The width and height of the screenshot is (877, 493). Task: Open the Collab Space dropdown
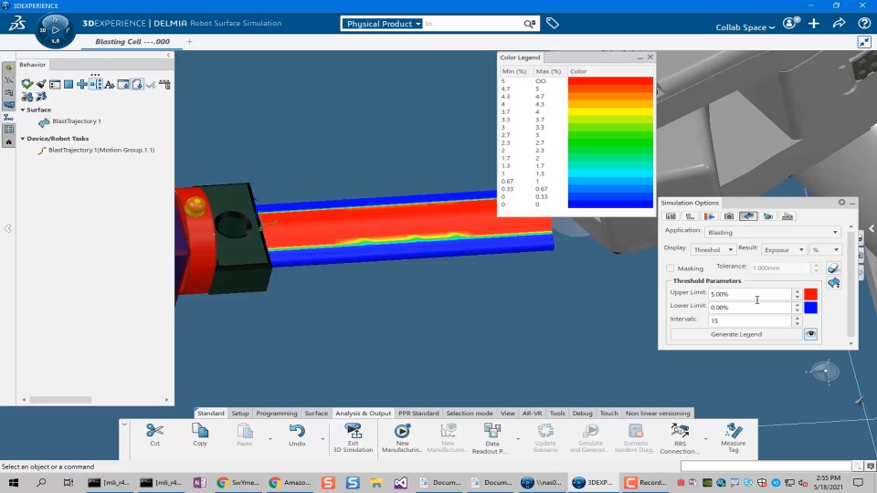click(x=745, y=27)
